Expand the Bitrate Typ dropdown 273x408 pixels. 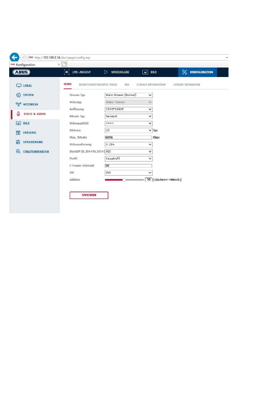[128, 116]
